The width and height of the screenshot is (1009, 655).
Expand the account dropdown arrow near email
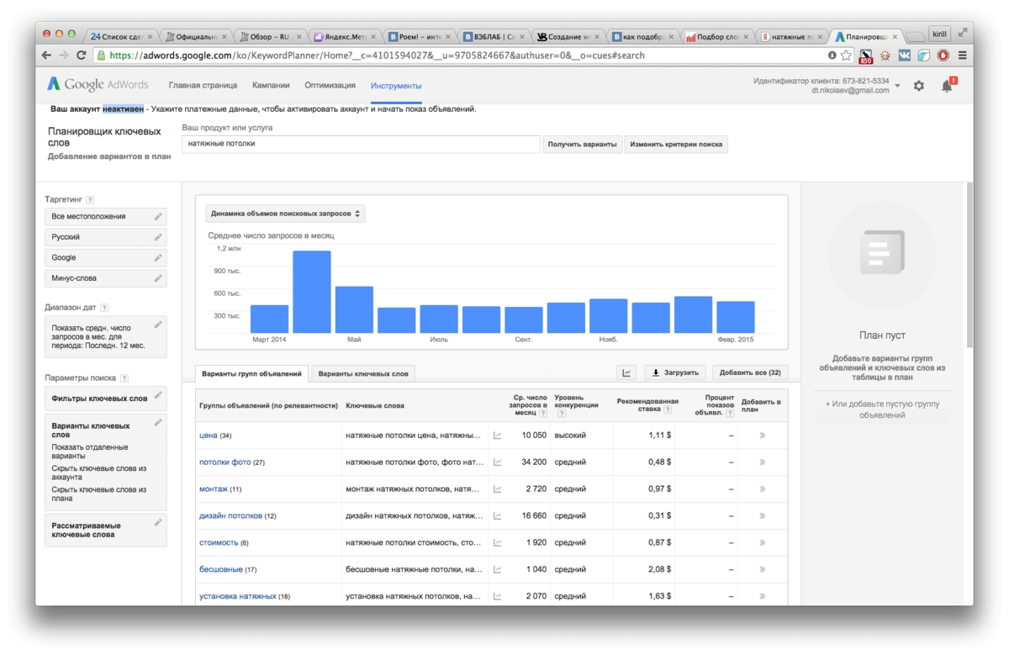point(897,86)
